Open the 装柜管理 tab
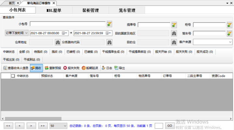The height and width of the screenshot is (130, 234). coord(90,10)
